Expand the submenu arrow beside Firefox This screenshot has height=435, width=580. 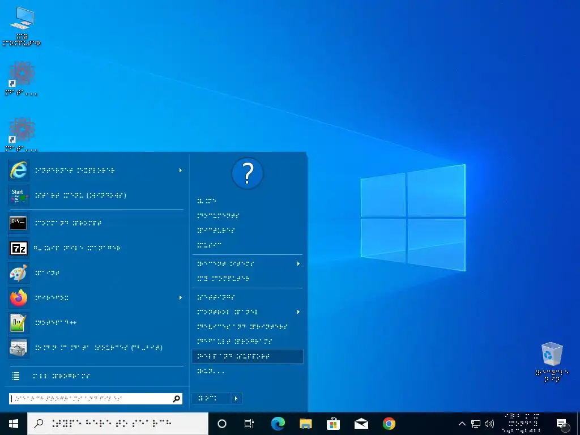point(181,298)
